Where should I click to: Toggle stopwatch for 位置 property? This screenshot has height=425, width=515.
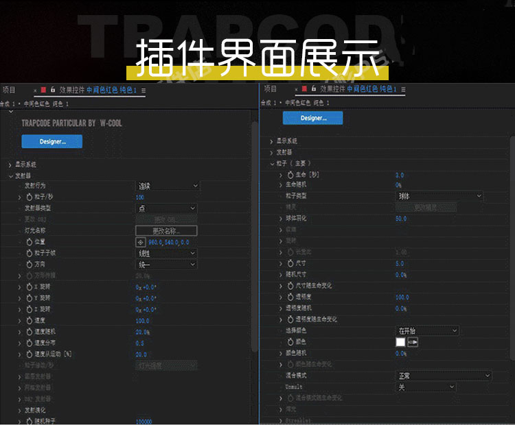tap(30, 242)
